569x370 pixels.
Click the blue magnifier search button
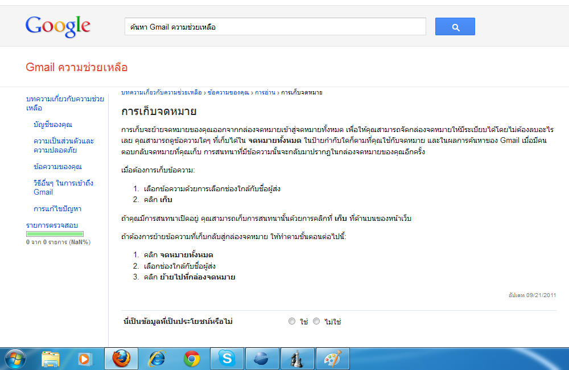(455, 27)
